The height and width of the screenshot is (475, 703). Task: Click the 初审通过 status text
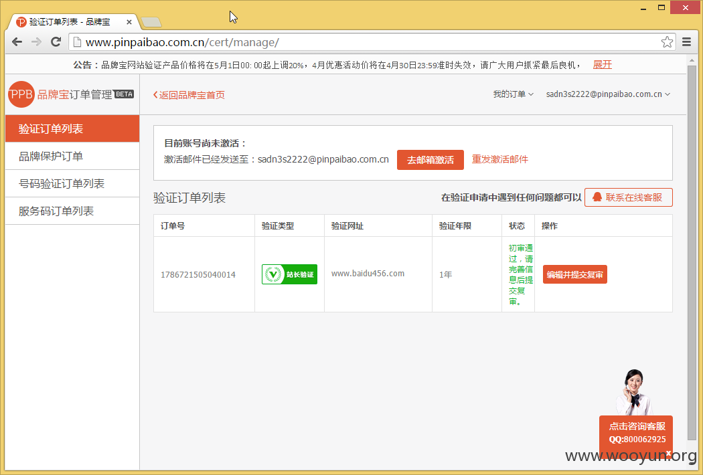click(520, 275)
